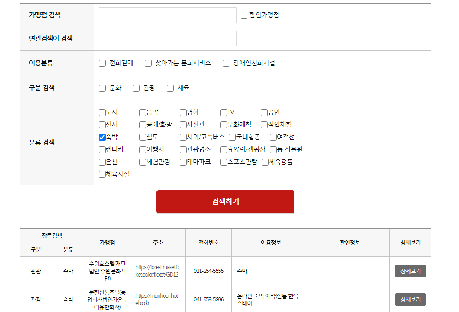The image size is (459, 312).
Task: Tick the 사진관 checkbox
Action: (x=183, y=125)
